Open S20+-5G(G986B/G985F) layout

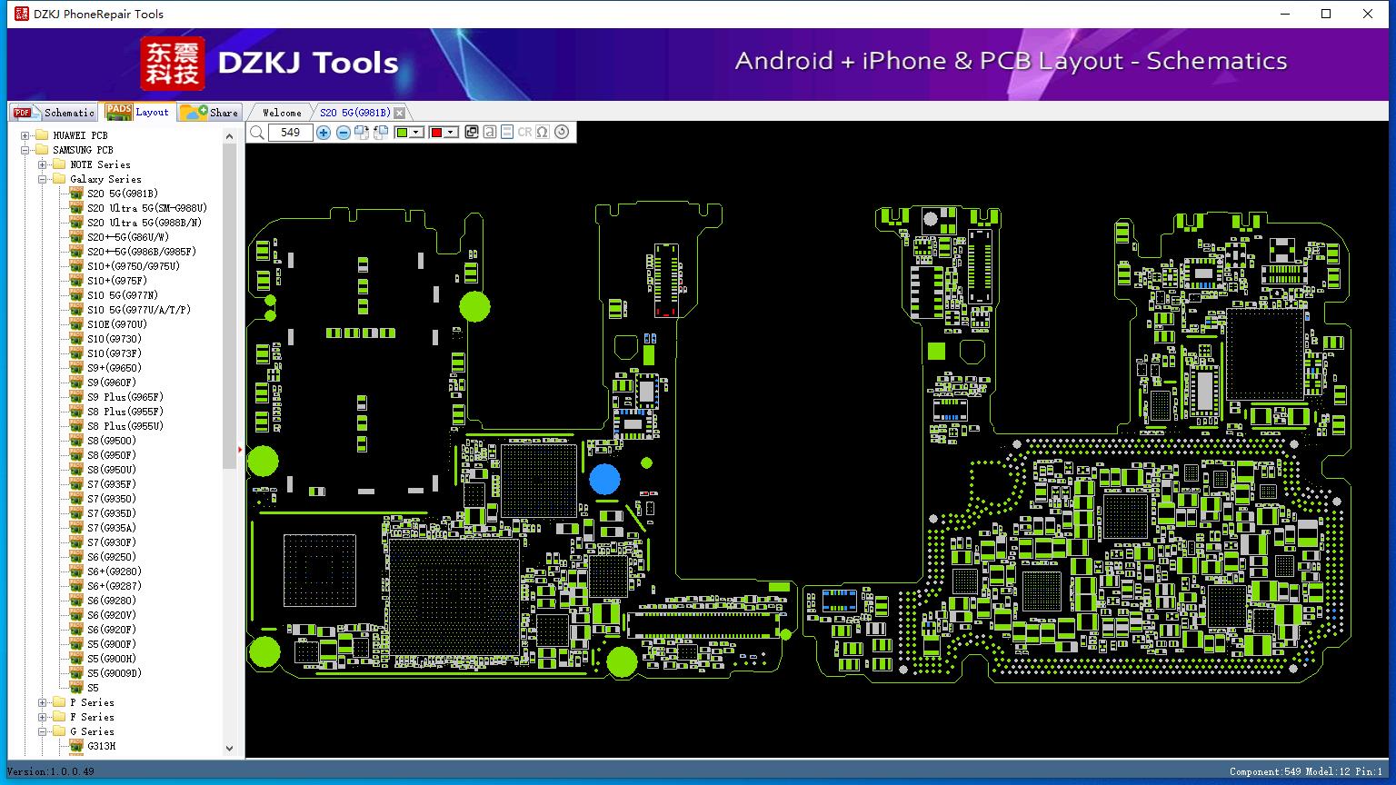(142, 252)
